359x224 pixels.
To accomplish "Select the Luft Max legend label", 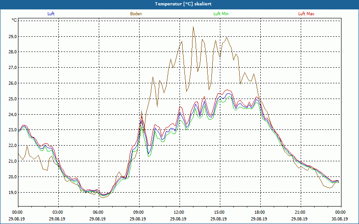I will tap(306, 14).
